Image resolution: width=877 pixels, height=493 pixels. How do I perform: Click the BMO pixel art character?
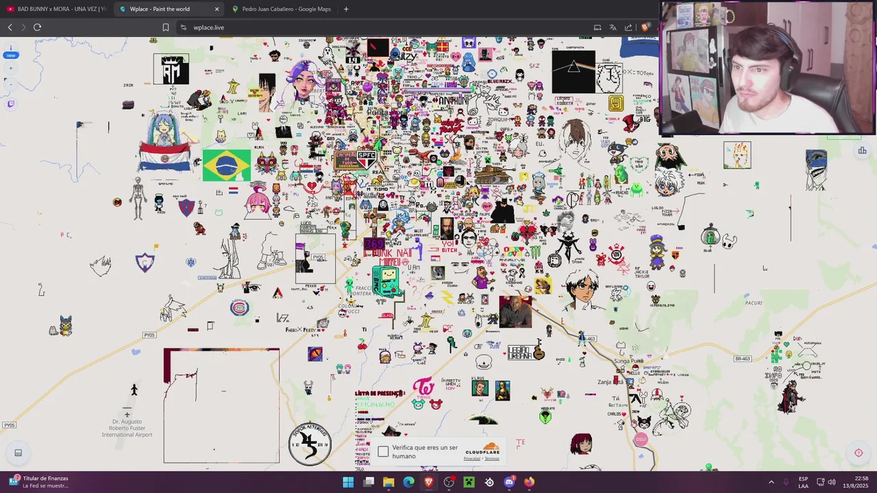tap(387, 281)
